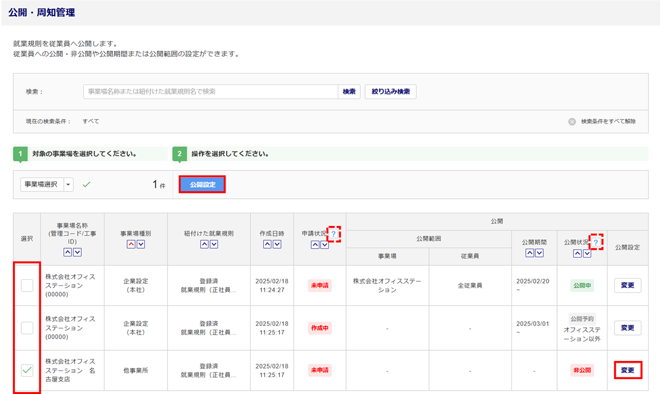Open the 絞り込み検索 filter search

click(390, 92)
